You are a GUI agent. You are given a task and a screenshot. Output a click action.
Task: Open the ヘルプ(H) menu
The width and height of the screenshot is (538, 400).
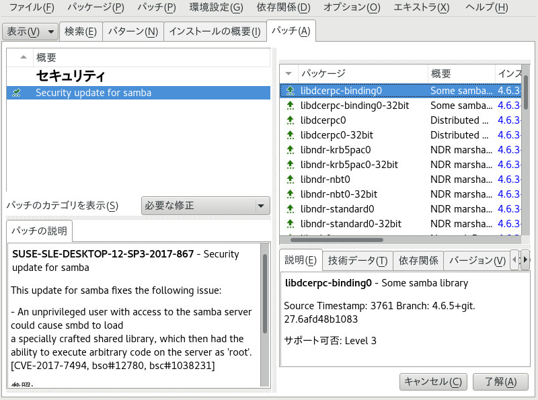486,7
